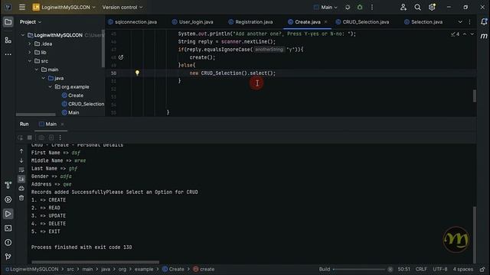Open the Terminal tool window
Screen dimensions: 490x275
8,228
